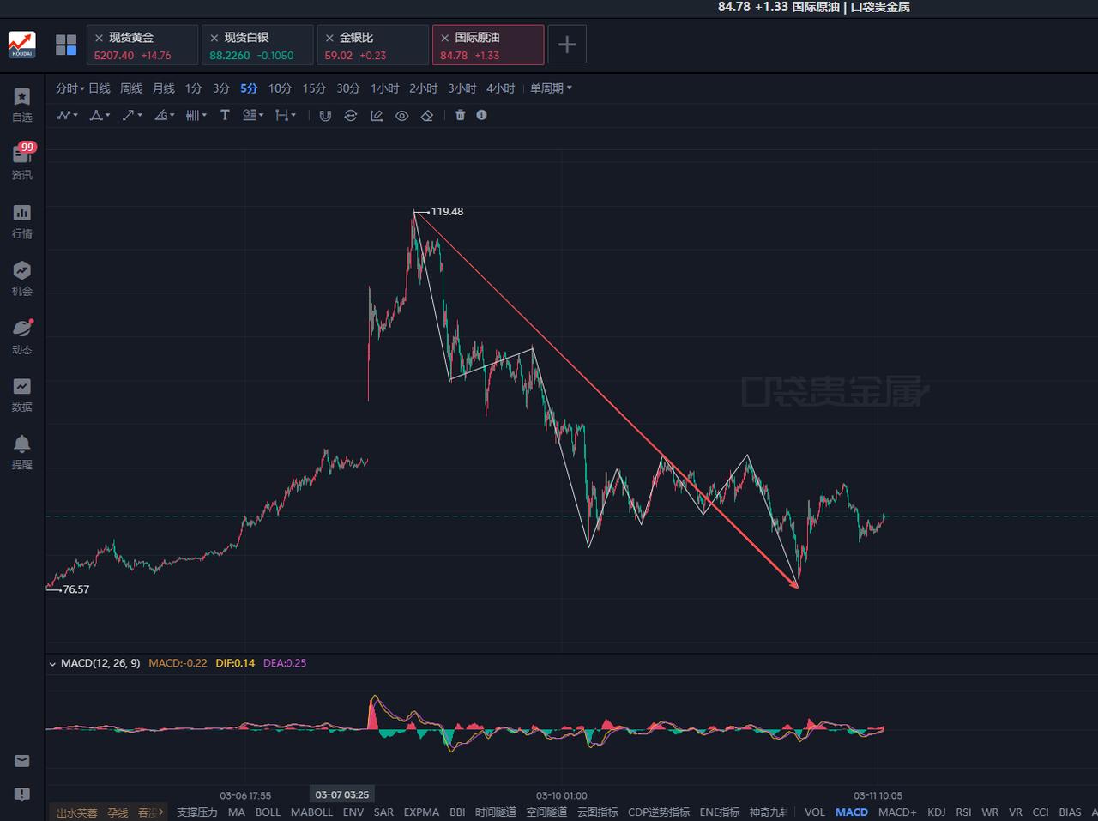Open 数据 data in sidebar
This screenshot has height=821, width=1098.
(22, 395)
